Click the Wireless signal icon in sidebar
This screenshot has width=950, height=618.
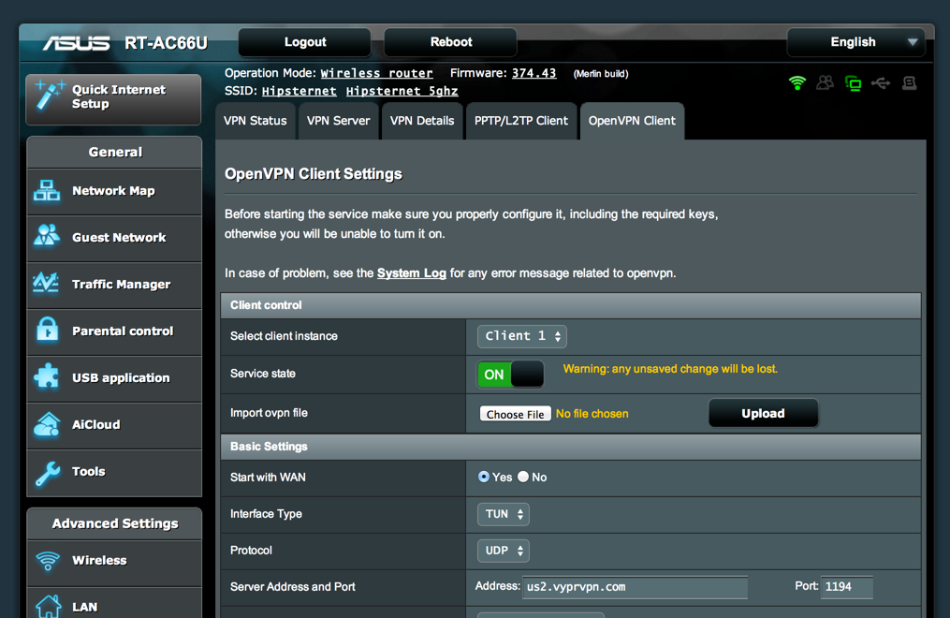coord(48,561)
